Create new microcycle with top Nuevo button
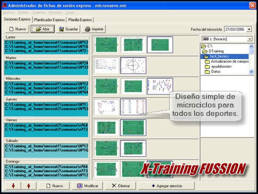The height and width of the screenshot is (194, 258). (x=17, y=29)
